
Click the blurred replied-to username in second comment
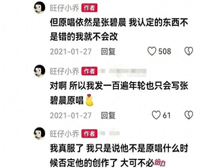tap(123, 72)
